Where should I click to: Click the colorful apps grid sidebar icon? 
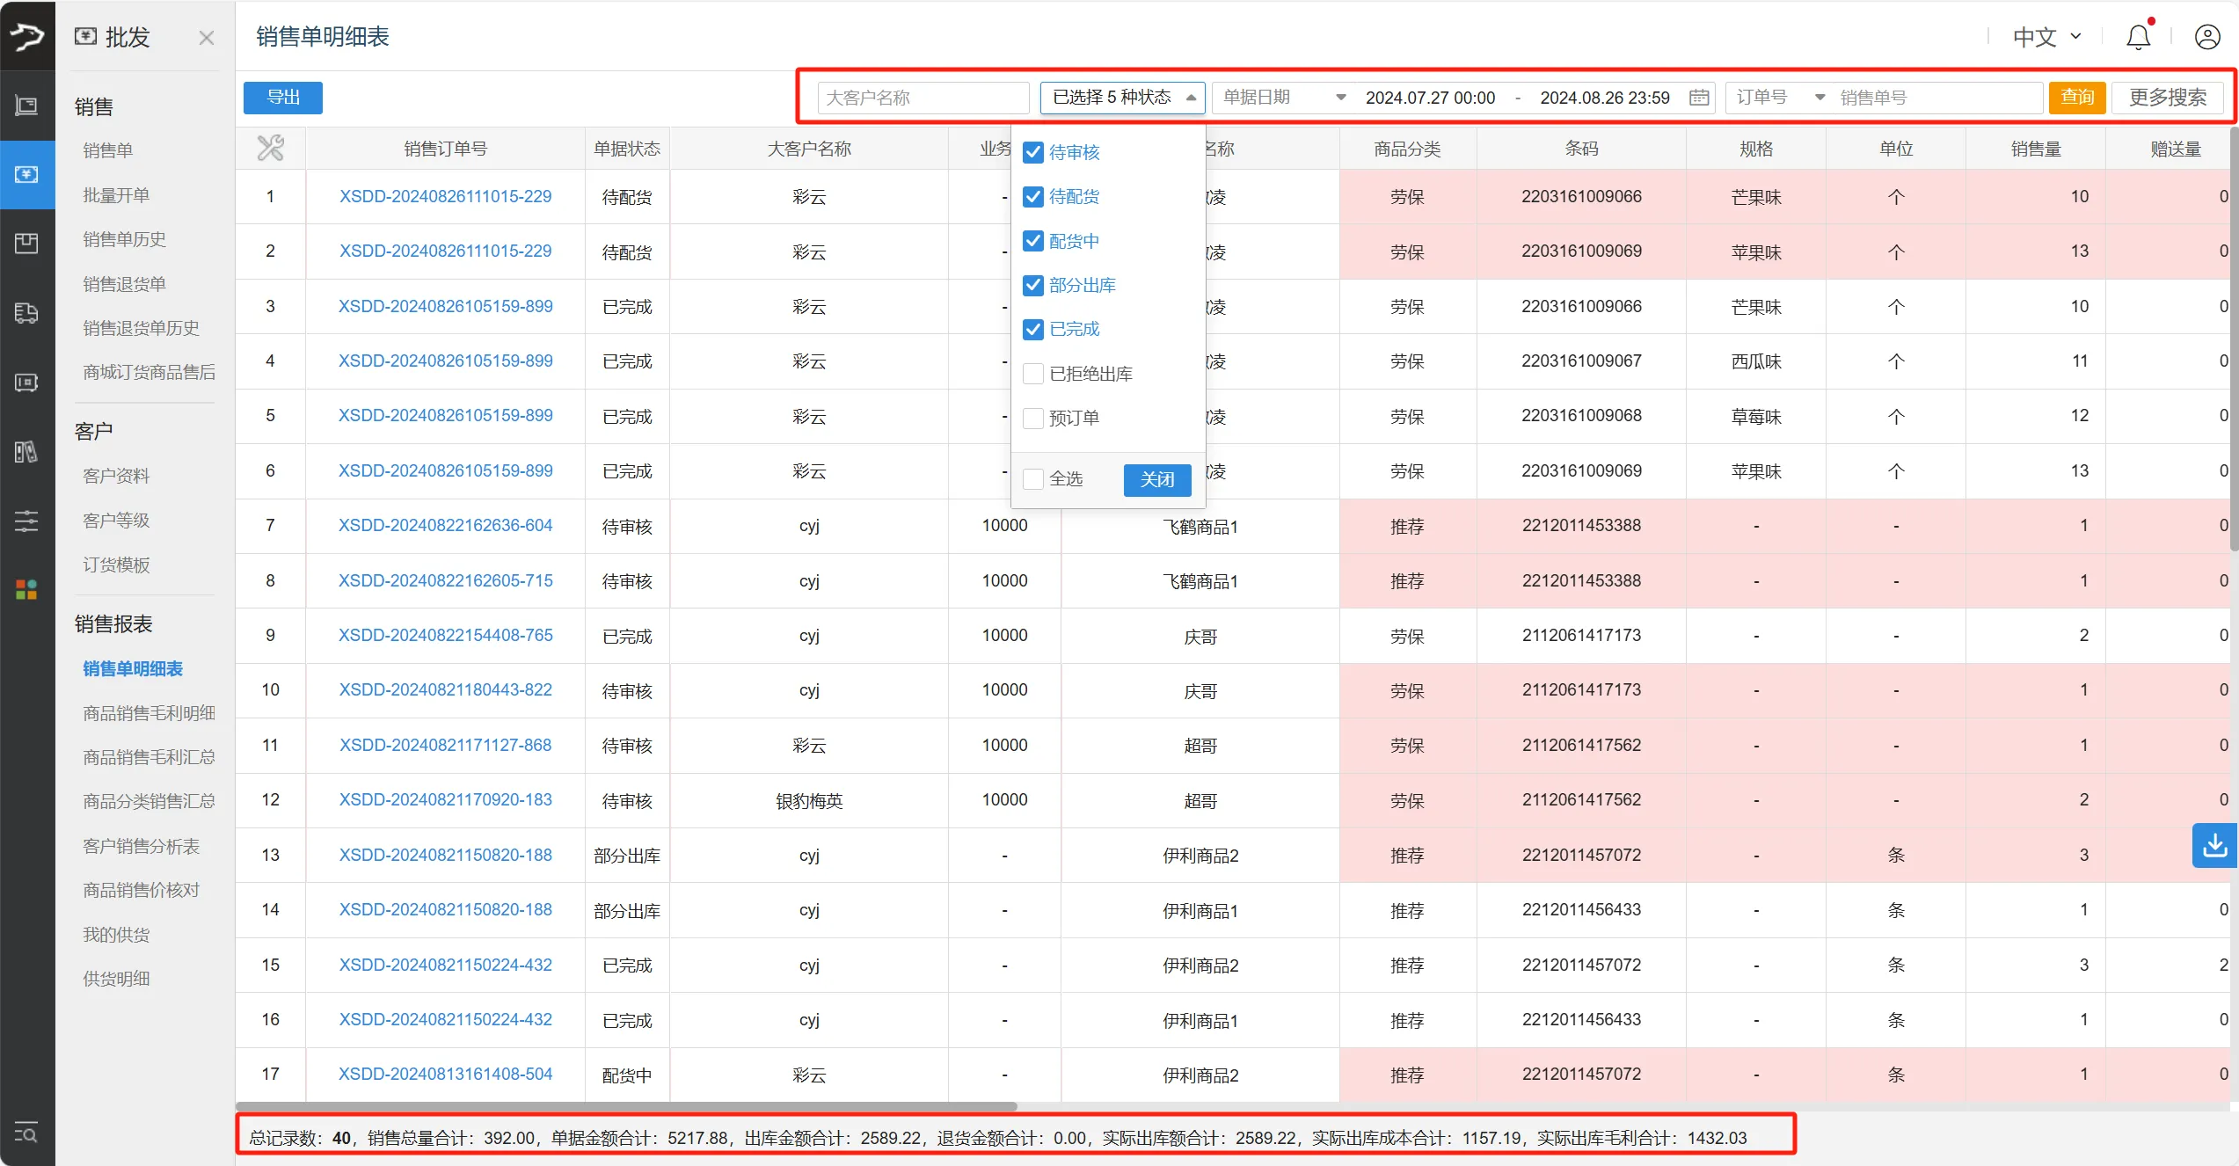tap(26, 589)
